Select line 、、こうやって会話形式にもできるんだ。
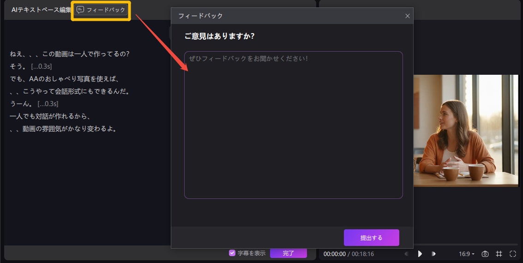 coord(69,91)
